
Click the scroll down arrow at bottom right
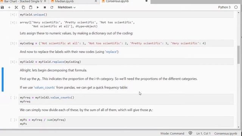point(239,127)
